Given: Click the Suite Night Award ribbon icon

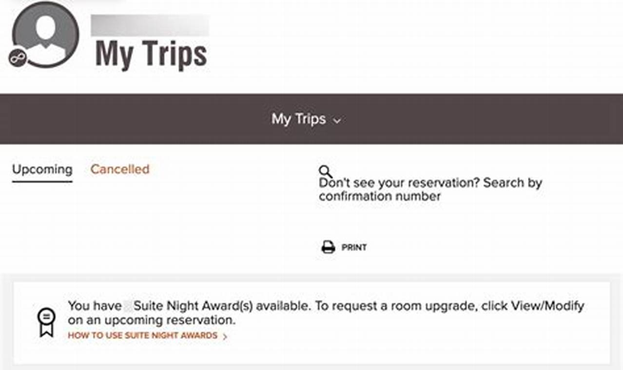Looking at the screenshot, I should tap(46, 320).
